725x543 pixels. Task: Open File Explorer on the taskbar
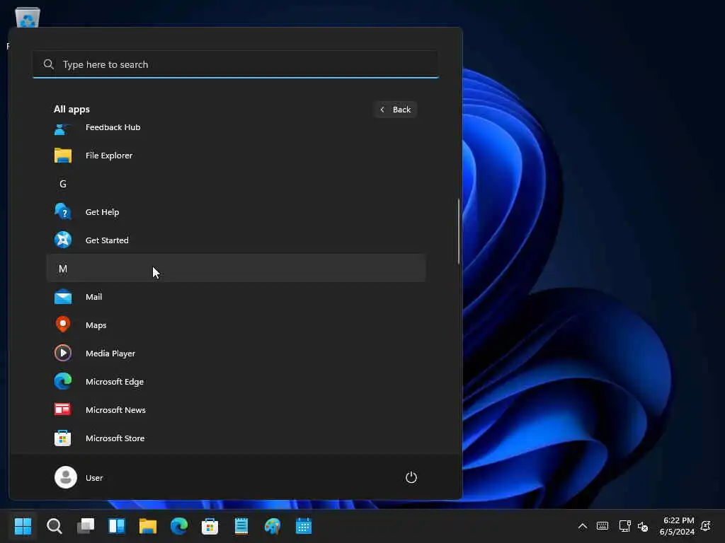148,526
